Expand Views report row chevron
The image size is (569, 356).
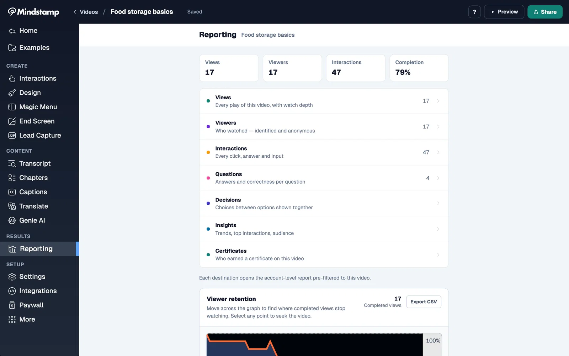[x=438, y=101]
